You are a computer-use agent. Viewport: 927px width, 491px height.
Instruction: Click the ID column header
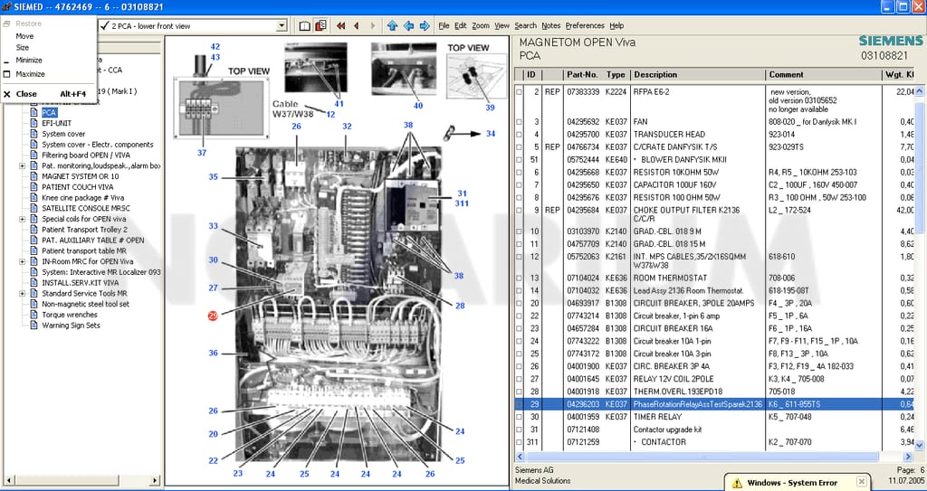point(532,75)
